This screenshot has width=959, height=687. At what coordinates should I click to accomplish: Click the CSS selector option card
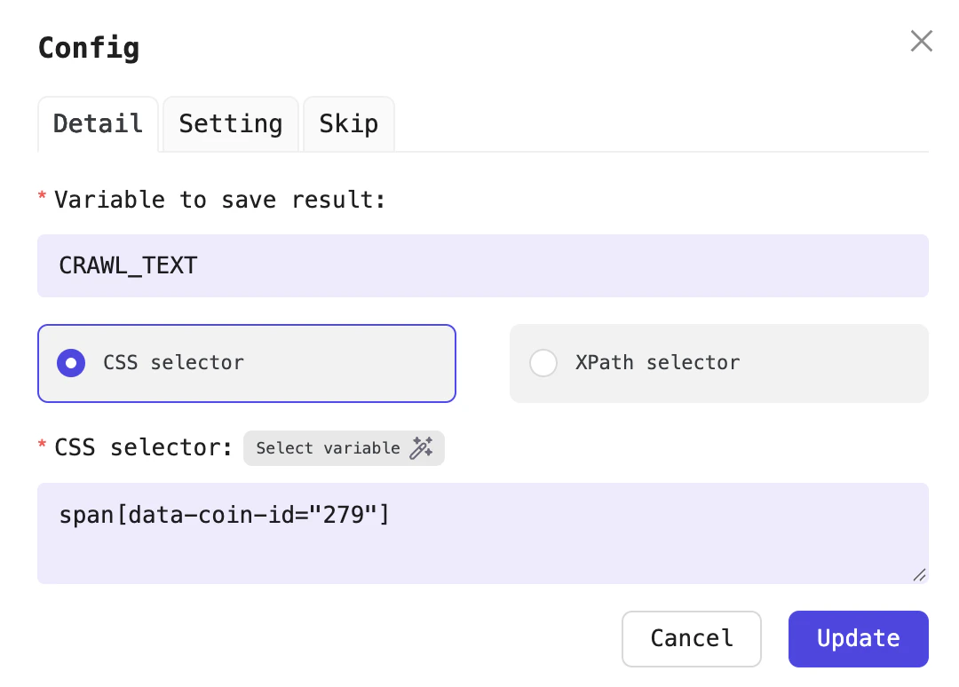247,363
